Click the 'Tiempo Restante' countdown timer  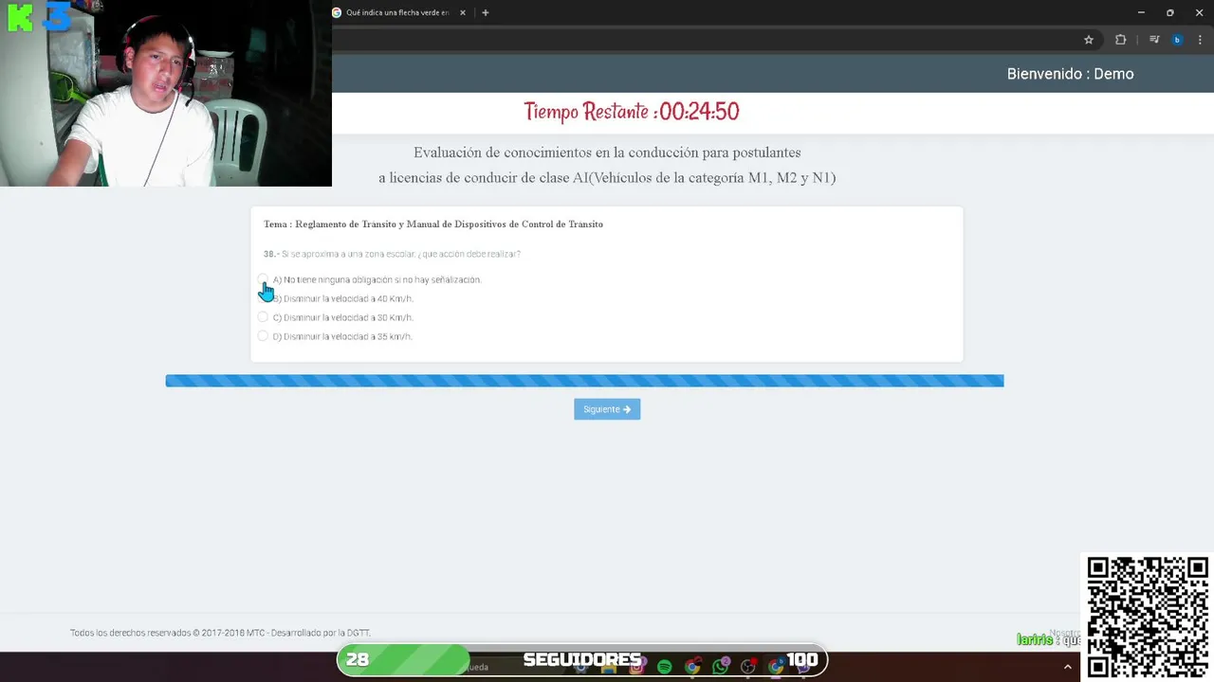[632, 112]
